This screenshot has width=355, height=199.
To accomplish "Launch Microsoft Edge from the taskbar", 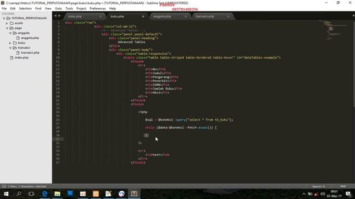I will coord(44,194).
